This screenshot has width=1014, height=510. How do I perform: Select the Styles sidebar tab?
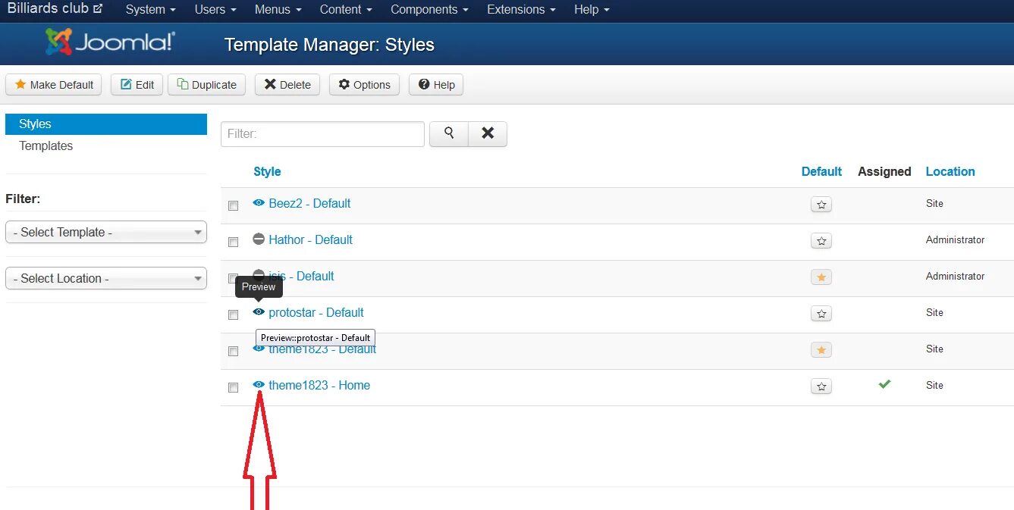tap(106, 124)
